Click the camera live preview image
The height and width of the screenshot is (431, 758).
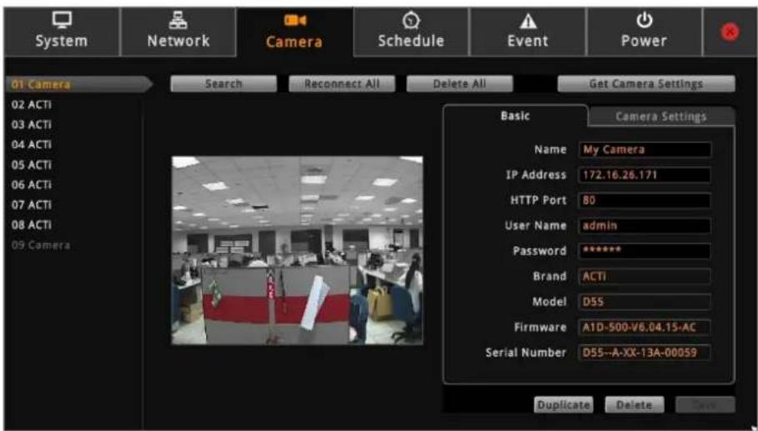click(298, 250)
